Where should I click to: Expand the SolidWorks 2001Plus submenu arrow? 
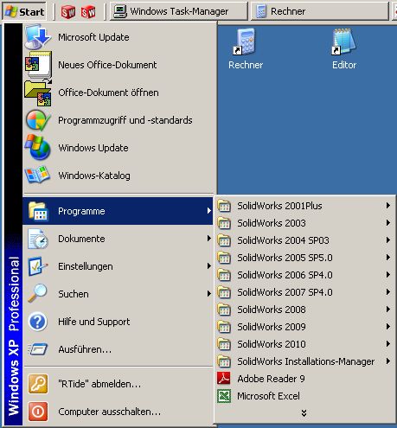388,206
